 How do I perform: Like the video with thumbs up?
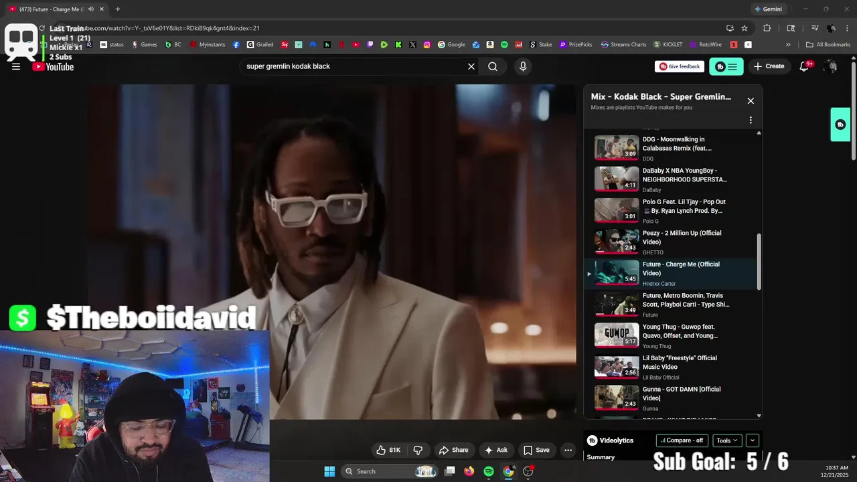pos(388,450)
